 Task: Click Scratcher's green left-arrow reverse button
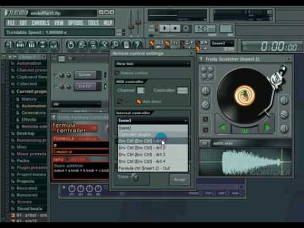pyautogui.click(x=222, y=127)
